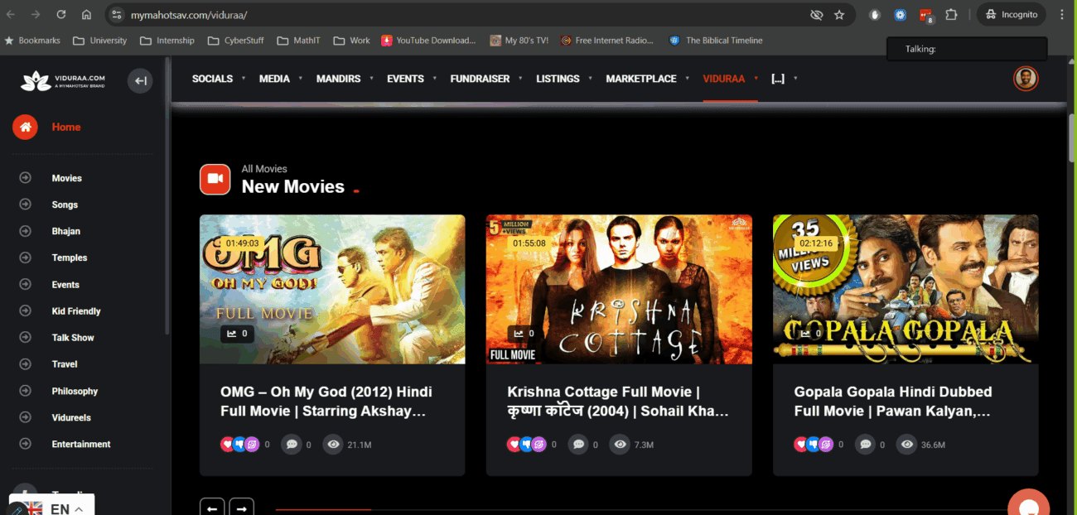The image size is (1077, 515).
Task: Open Chrome extensions puzzle icon
Action: click(951, 15)
